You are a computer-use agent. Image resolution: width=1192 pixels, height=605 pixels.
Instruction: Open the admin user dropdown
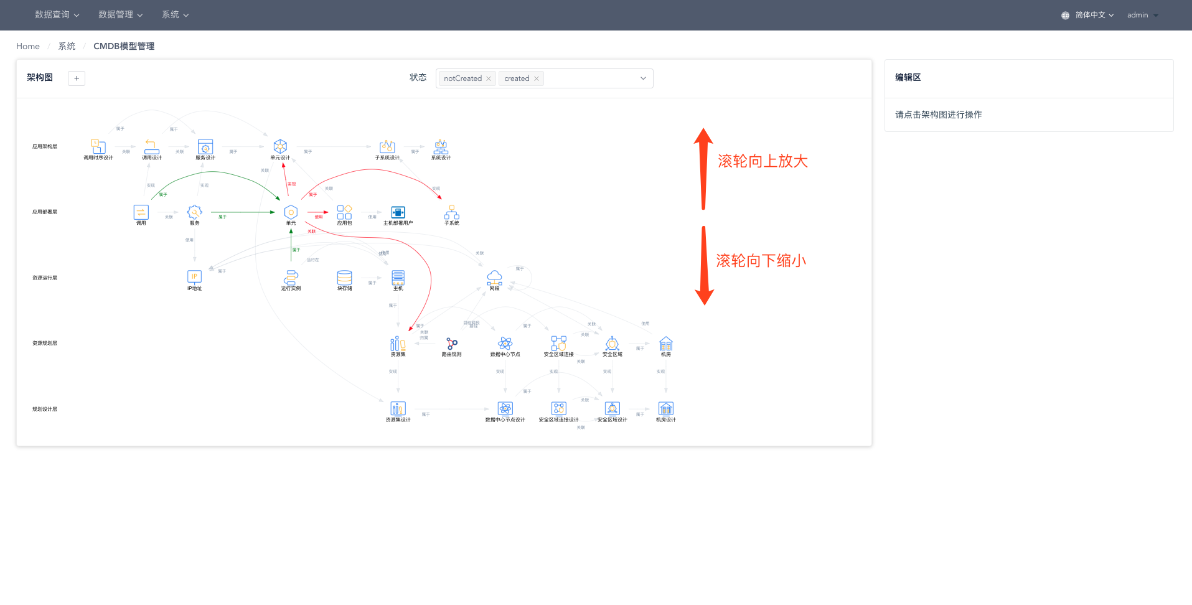1143,15
